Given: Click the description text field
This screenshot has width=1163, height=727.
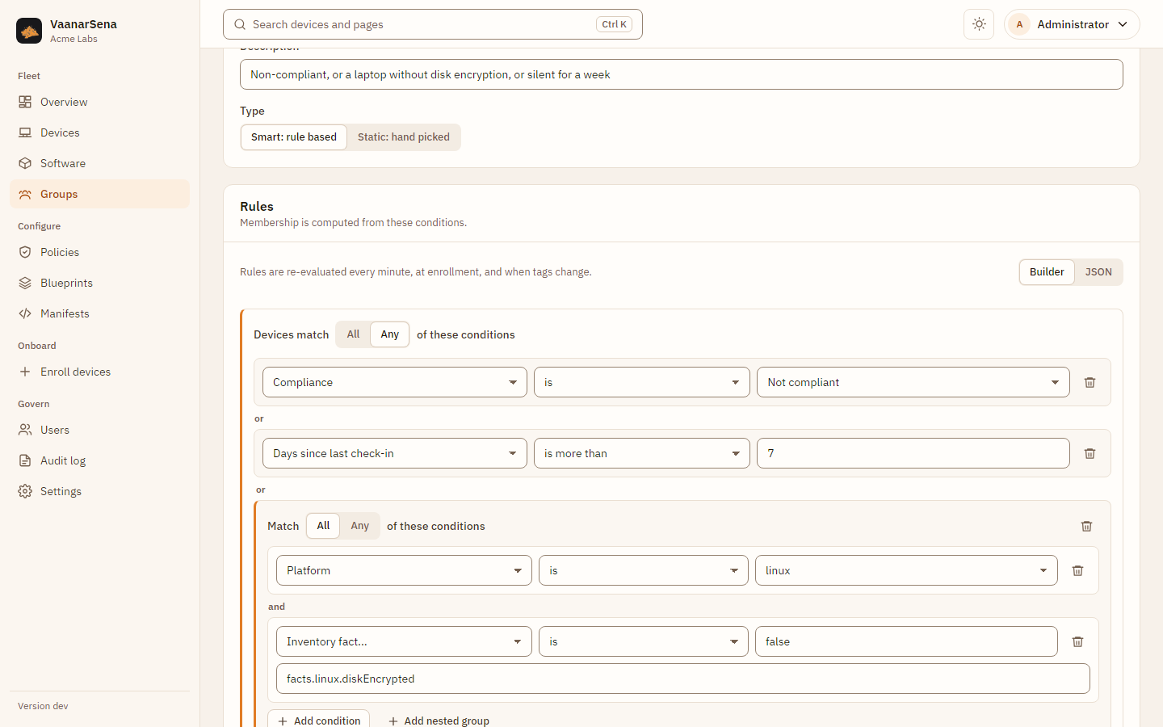Looking at the screenshot, I should [682, 74].
